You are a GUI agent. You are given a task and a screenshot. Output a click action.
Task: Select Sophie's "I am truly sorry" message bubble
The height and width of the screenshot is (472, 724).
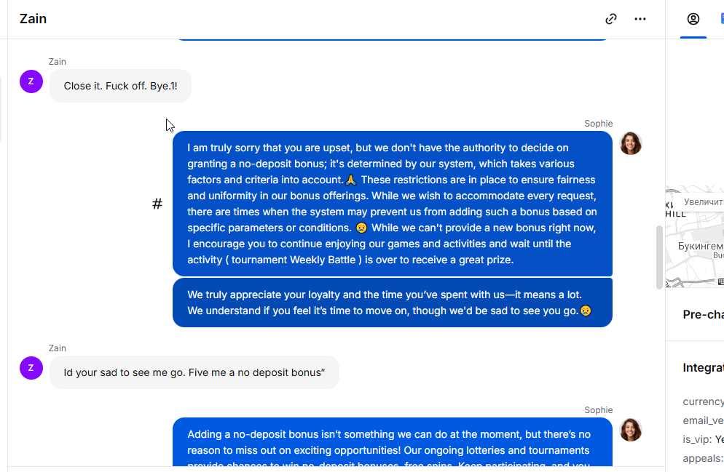392,204
